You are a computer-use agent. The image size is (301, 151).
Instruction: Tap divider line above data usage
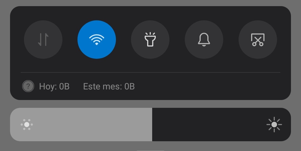pos(151,72)
